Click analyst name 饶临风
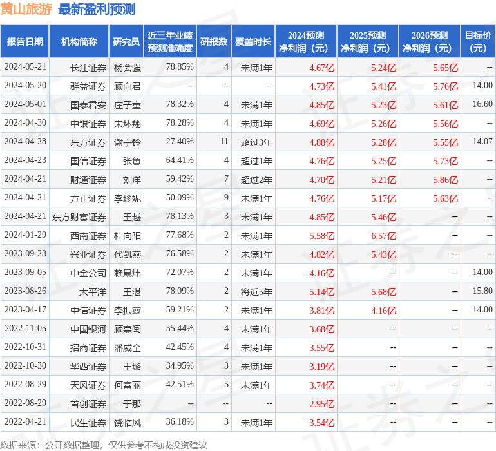The image size is (496, 451). [127, 423]
